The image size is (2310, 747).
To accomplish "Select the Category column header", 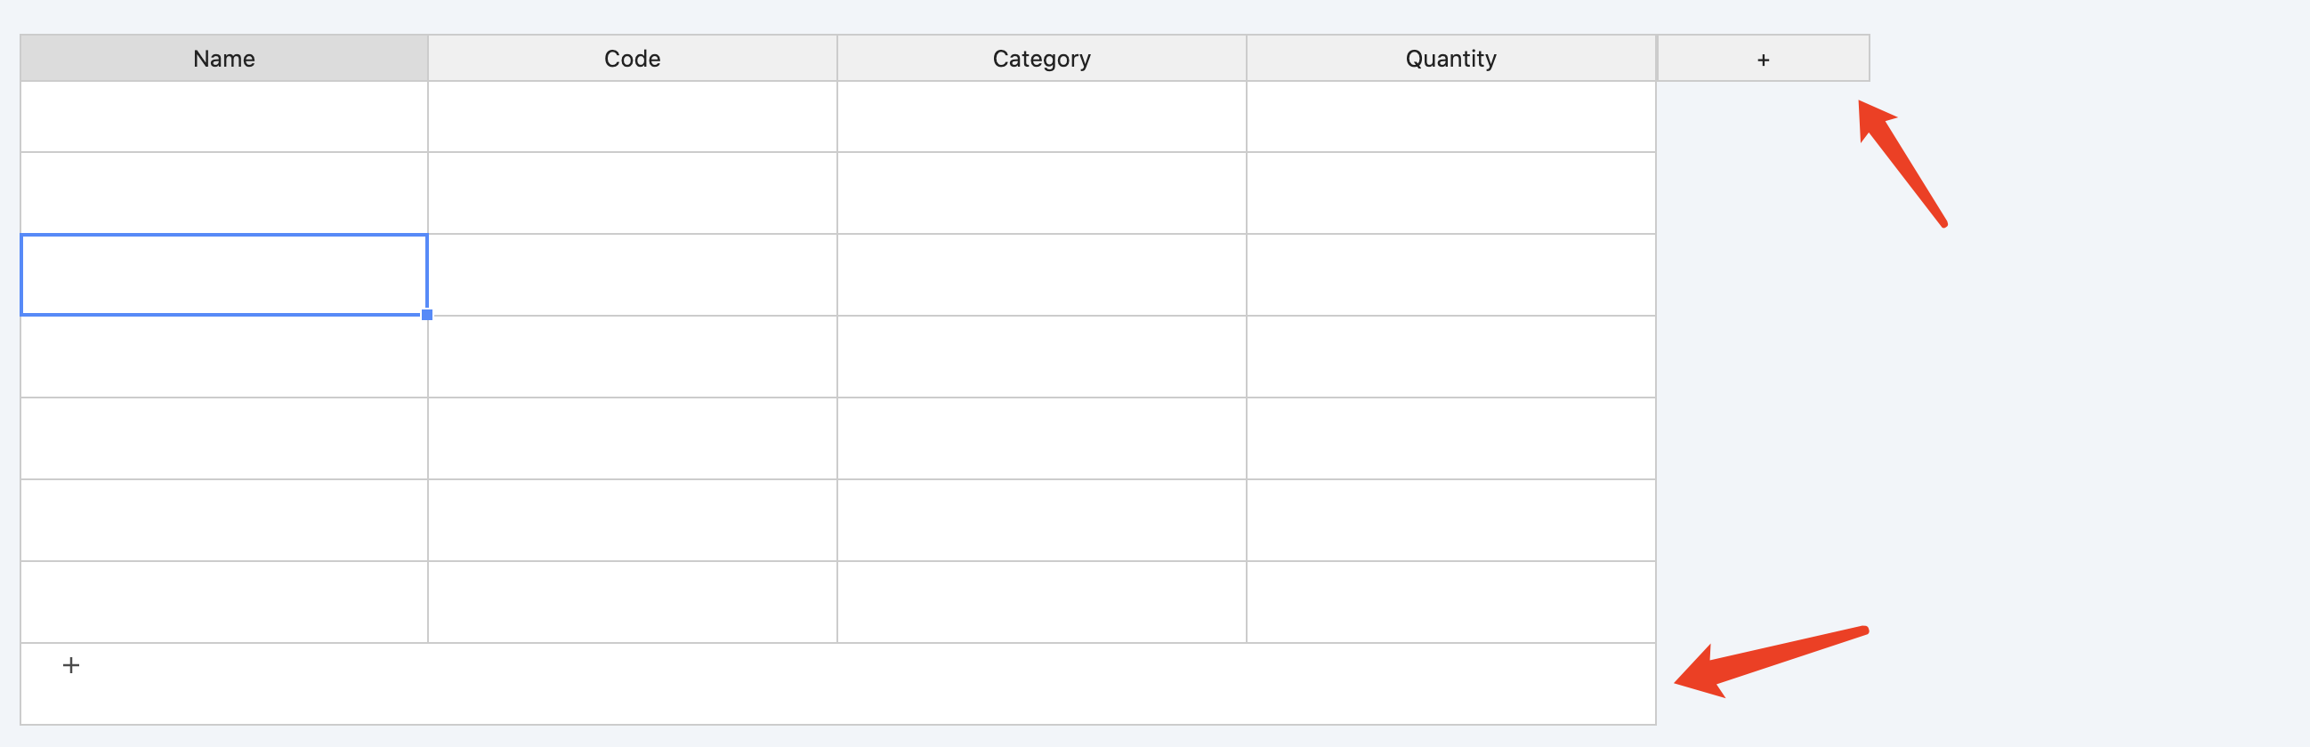I will [1041, 58].
